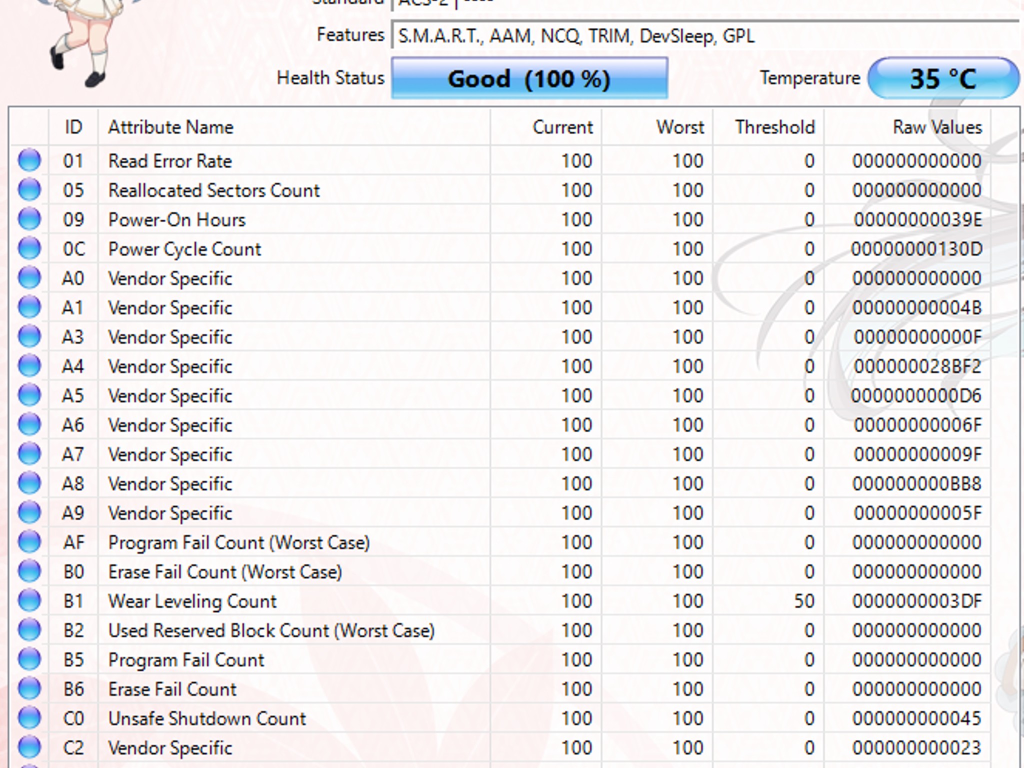
Task: Click the Health Status label
Action: pos(330,78)
